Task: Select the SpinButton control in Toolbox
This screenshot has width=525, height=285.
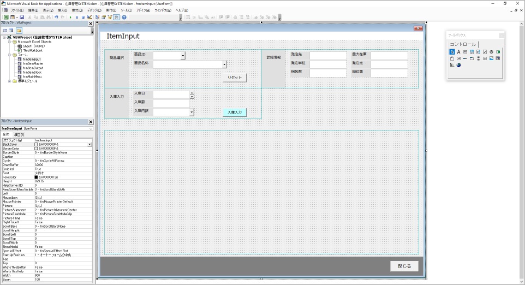Action: click(485, 58)
